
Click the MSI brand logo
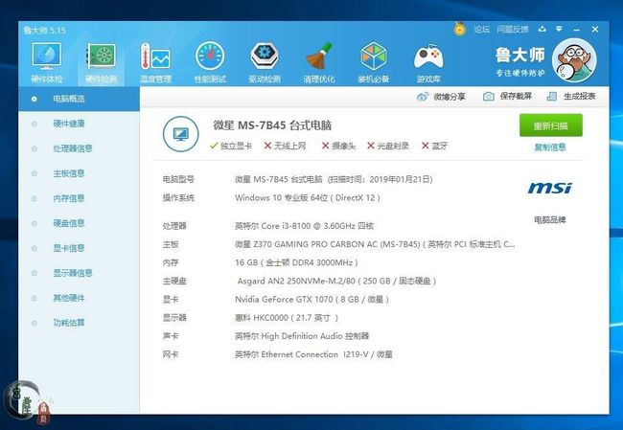point(549,188)
